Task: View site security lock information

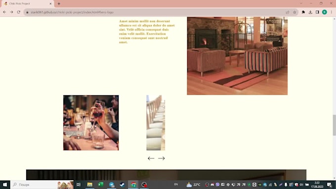Action: 27,12
